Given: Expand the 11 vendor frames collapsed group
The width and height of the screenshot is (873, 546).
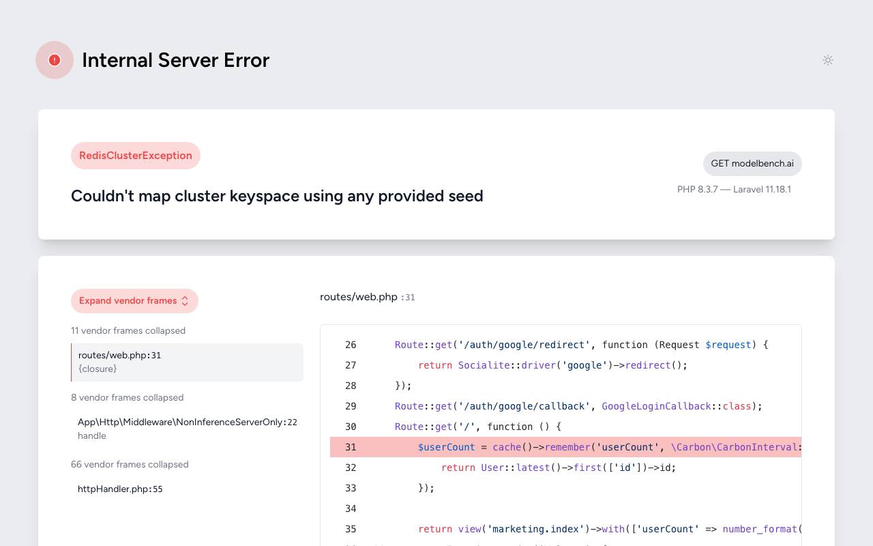Looking at the screenshot, I should pyautogui.click(x=128, y=330).
